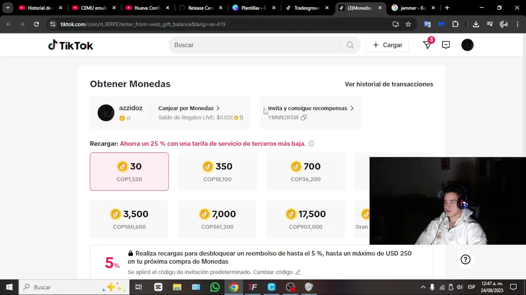Click the azzidoz username
The image size is (526, 295).
coord(131,108)
